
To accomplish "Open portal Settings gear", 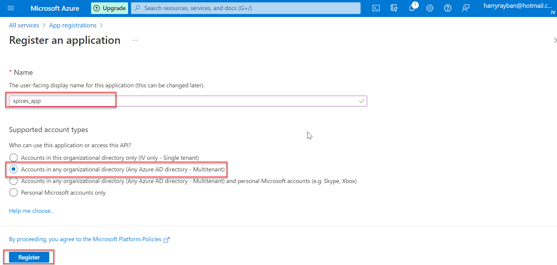I will (430, 8).
